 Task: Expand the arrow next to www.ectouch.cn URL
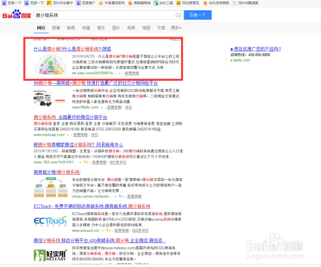(x=103, y=231)
